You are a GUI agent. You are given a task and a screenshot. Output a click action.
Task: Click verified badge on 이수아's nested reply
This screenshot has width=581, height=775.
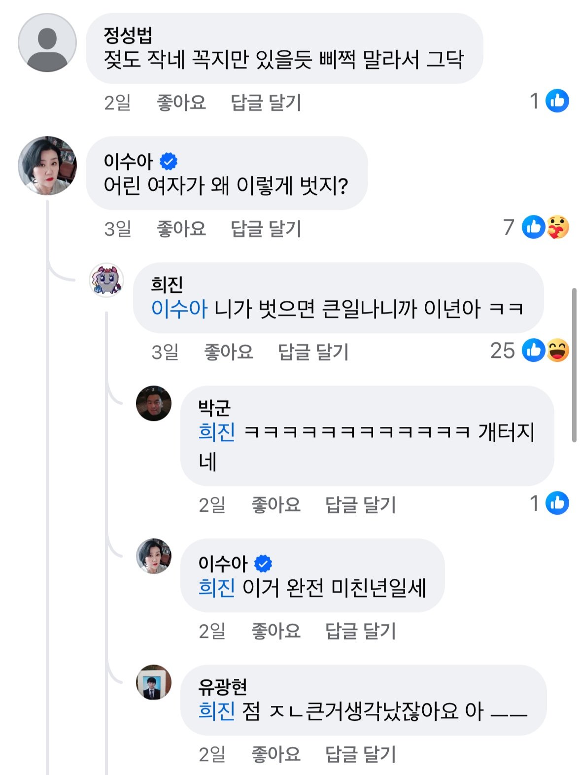click(x=263, y=563)
